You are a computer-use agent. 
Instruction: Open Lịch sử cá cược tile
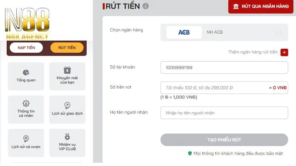click(26, 142)
